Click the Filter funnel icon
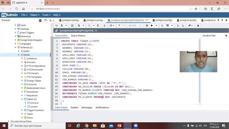 119,25
